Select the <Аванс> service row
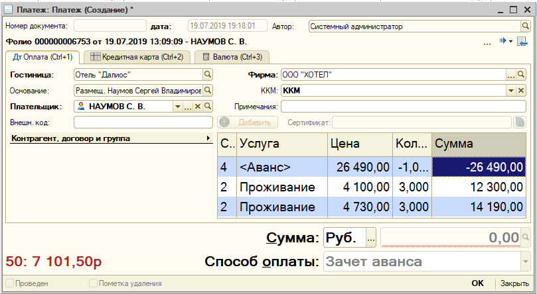The height and width of the screenshot is (294, 537). [x=372, y=167]
